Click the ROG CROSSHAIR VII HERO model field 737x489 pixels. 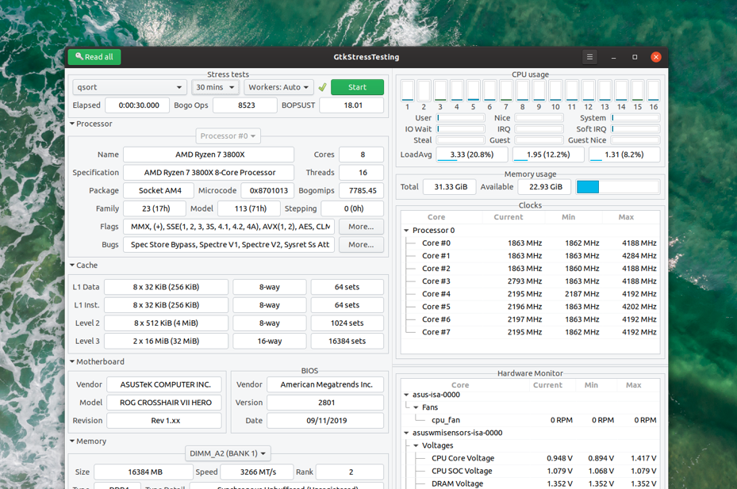point(164,403)
